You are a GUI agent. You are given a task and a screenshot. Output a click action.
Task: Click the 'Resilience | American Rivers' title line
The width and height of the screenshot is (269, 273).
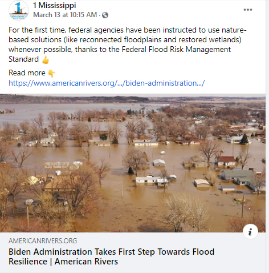point(63,262)
